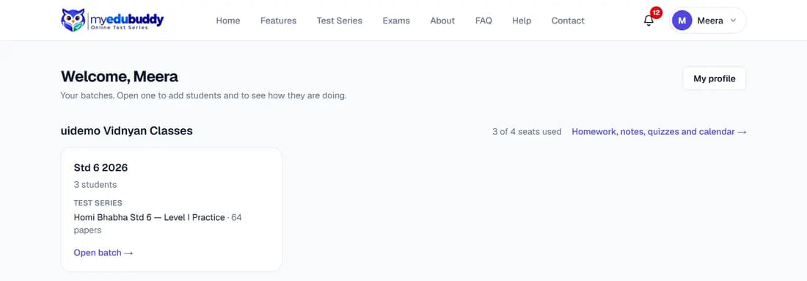Viewport: 807px width, 281px height.
Task: Expand the Meera account dropdown chevron
Action: pyautogui.click(x=734, y=21)
